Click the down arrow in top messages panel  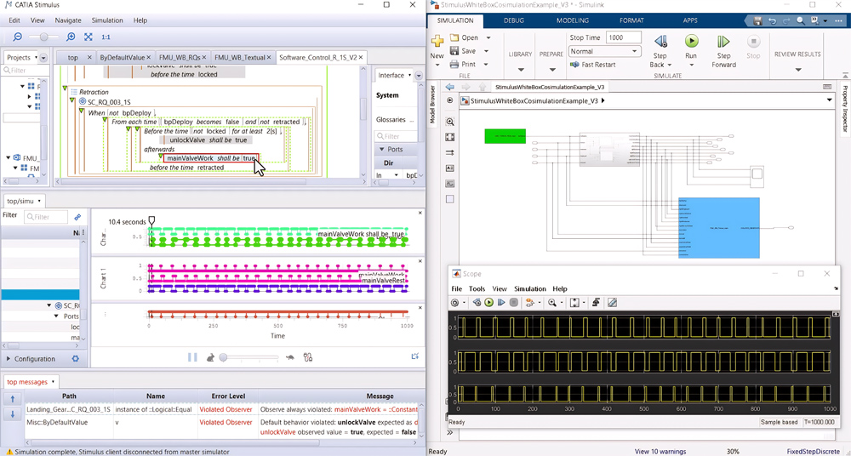click(x=13, y=415)
